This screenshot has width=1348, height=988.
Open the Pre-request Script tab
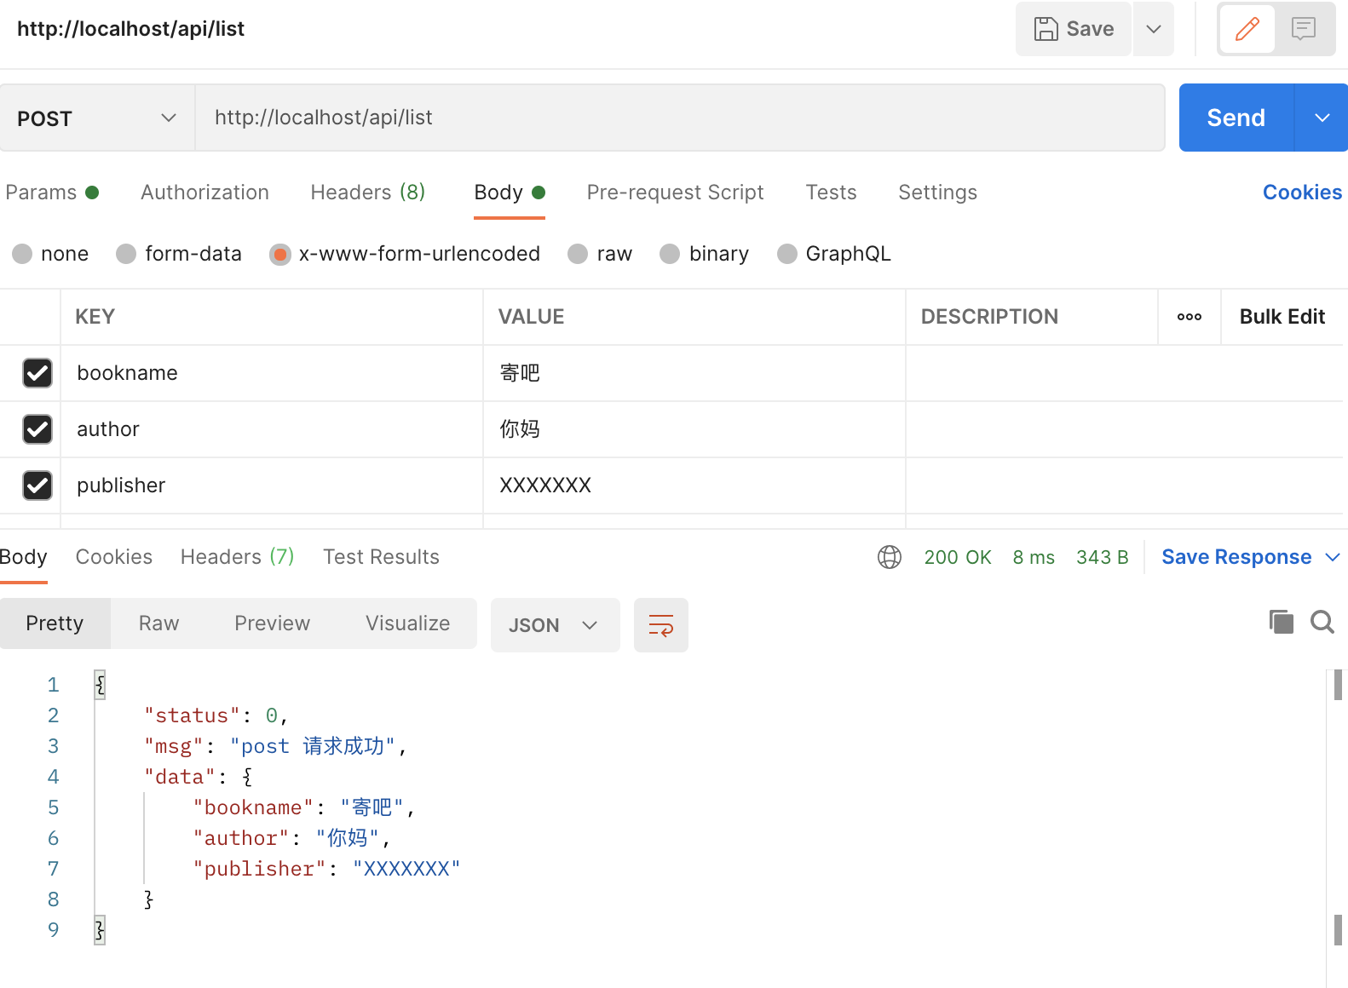point(675,192)
